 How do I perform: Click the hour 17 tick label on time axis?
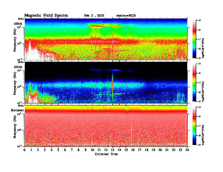pos(140,150)
